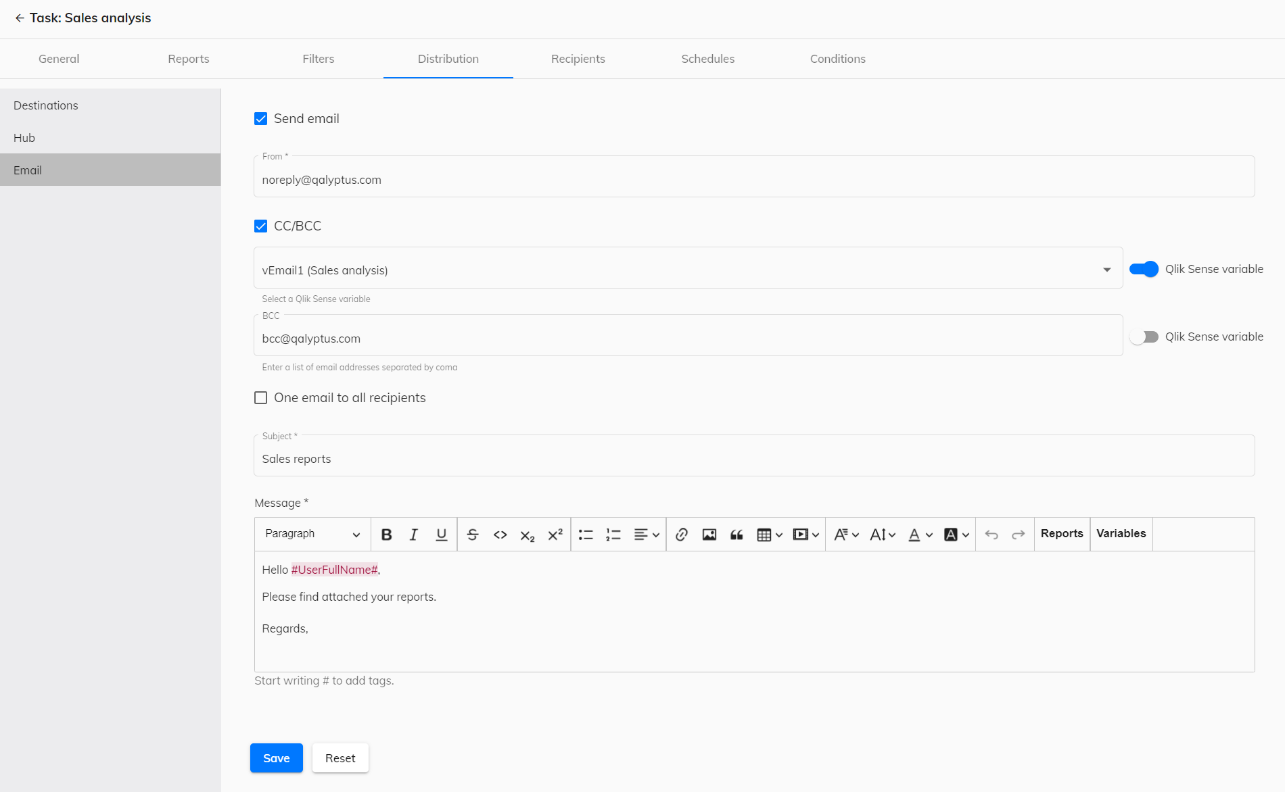Enable One email to all recipients
The width and height of the screenshot is (1285, 792).
click(261, 397)
